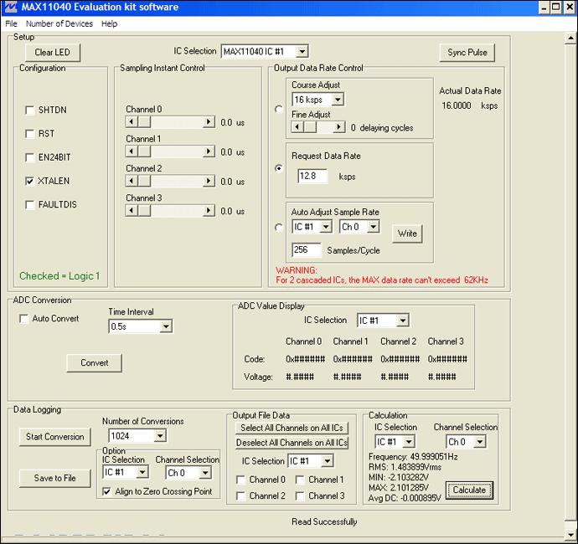Open the Number of Devices menu
Image resolution: width=578 pixels, height=544 pixels.
coord(59,23)
